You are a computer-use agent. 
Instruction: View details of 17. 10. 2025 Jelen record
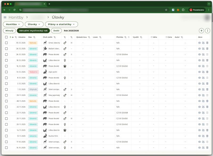[x=199, y=142]
